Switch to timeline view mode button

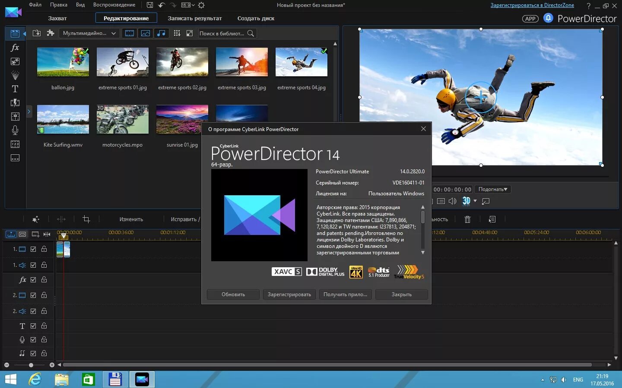point(11,234)
